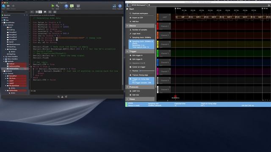Open the Find magnifier at Xojo bottom bar
The height and width of the screenshot is (152, 271).
58,97
